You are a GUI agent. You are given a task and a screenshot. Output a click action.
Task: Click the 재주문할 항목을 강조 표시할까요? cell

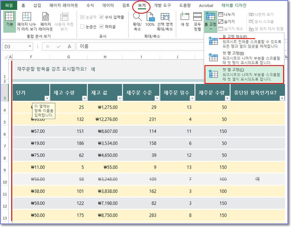(x=52, y=69)
